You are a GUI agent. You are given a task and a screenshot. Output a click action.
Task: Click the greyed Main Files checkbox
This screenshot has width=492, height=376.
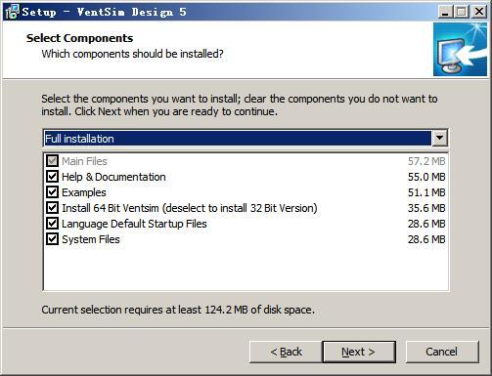point(52,161)
